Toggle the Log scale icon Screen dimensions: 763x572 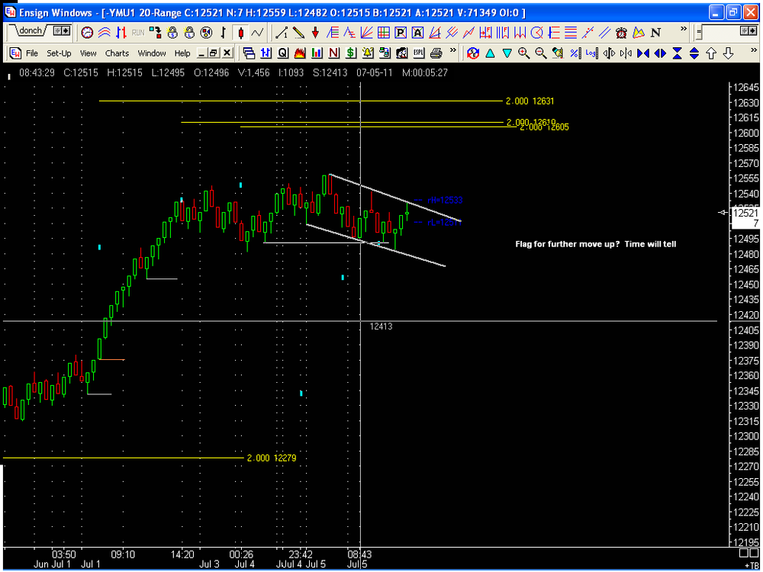592,53
